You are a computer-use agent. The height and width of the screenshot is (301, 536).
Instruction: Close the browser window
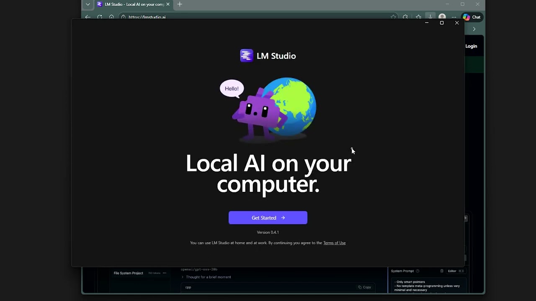(477, 4)
